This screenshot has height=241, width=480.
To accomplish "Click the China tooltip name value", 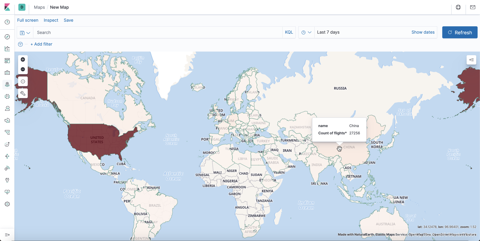I will (354, 126).
